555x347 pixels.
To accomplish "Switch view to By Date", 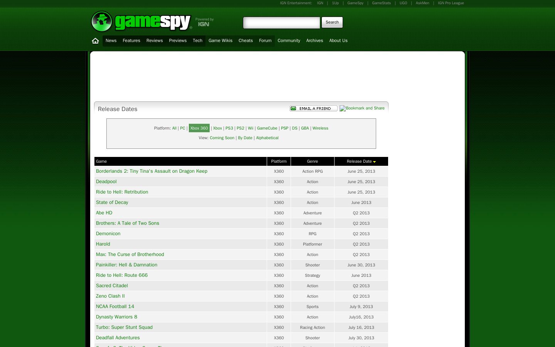I will 245,138.
